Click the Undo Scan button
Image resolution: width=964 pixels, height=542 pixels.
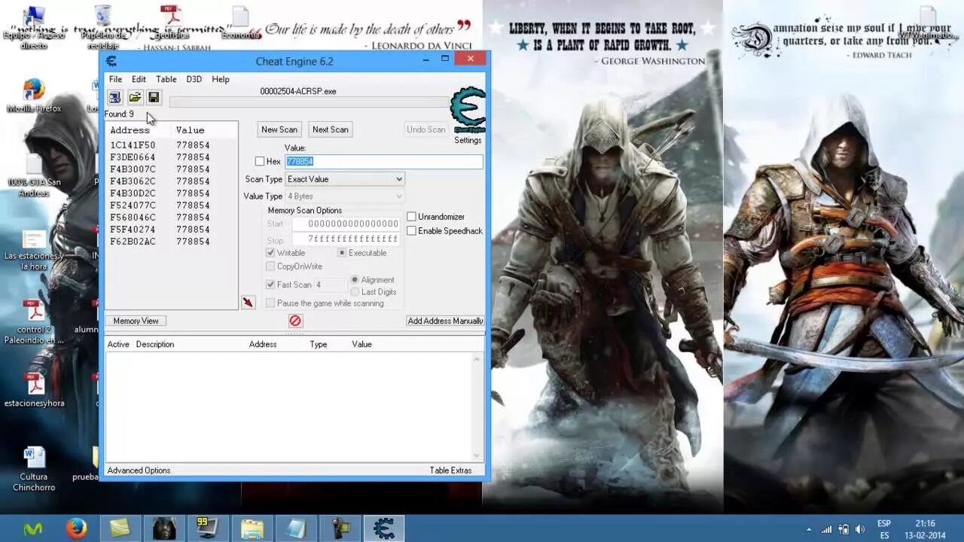pyautogui.click(x=426, y=129)
